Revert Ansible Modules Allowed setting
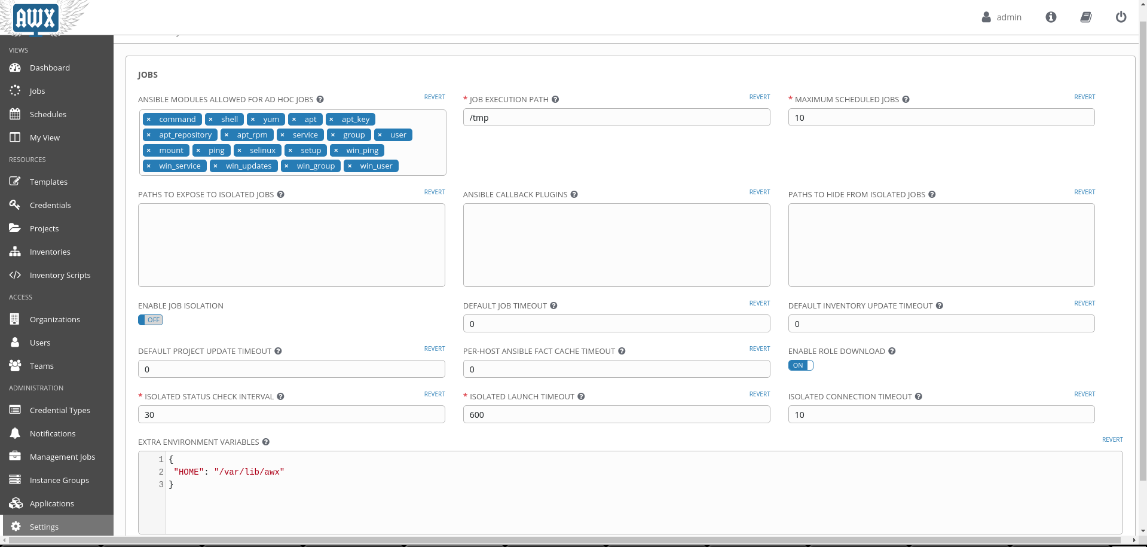 [x=435, y=97]
